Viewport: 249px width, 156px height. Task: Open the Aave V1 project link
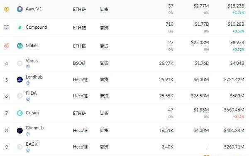34,9
